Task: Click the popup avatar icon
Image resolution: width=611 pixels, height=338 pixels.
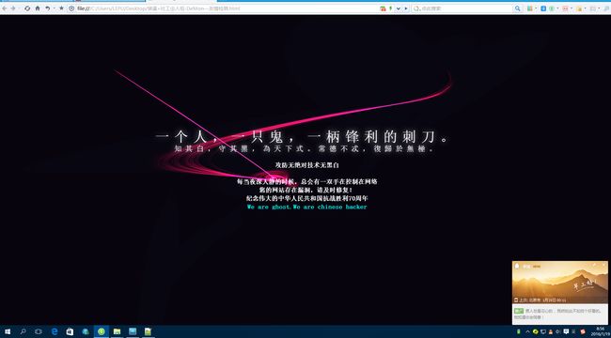Action: [517, 266]
